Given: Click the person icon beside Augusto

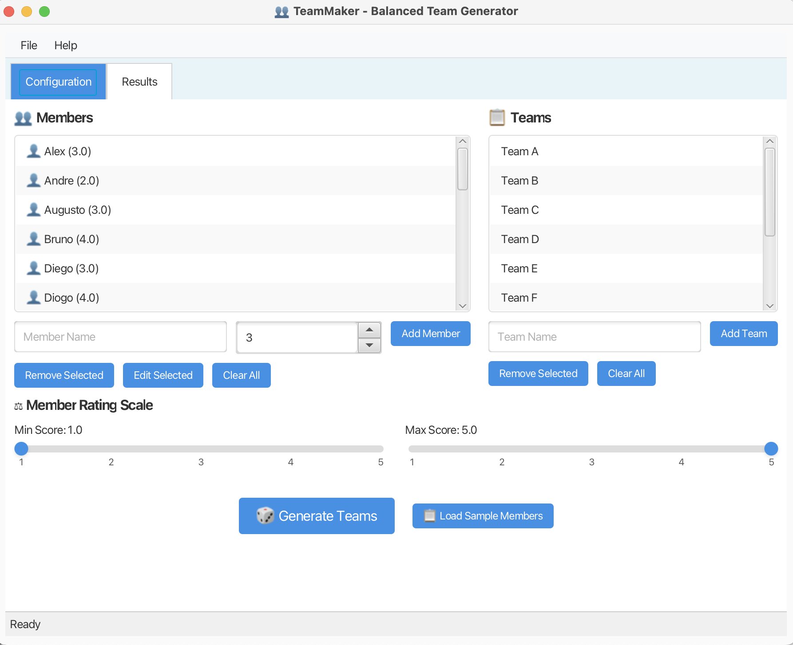Looking at the screenshot, I should [x=33, y=210].
